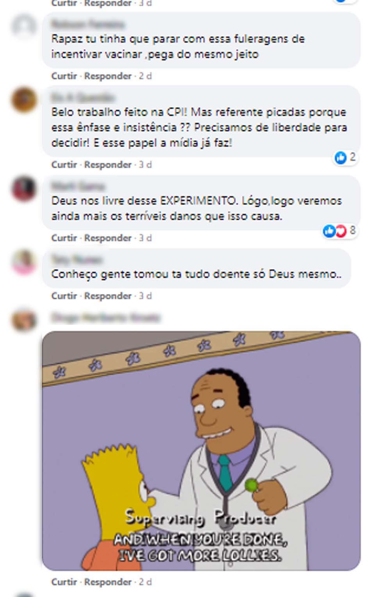Open avatar of Simpsons meme commenter
Viewport: 375px width, 597px height.
(24, 319)
